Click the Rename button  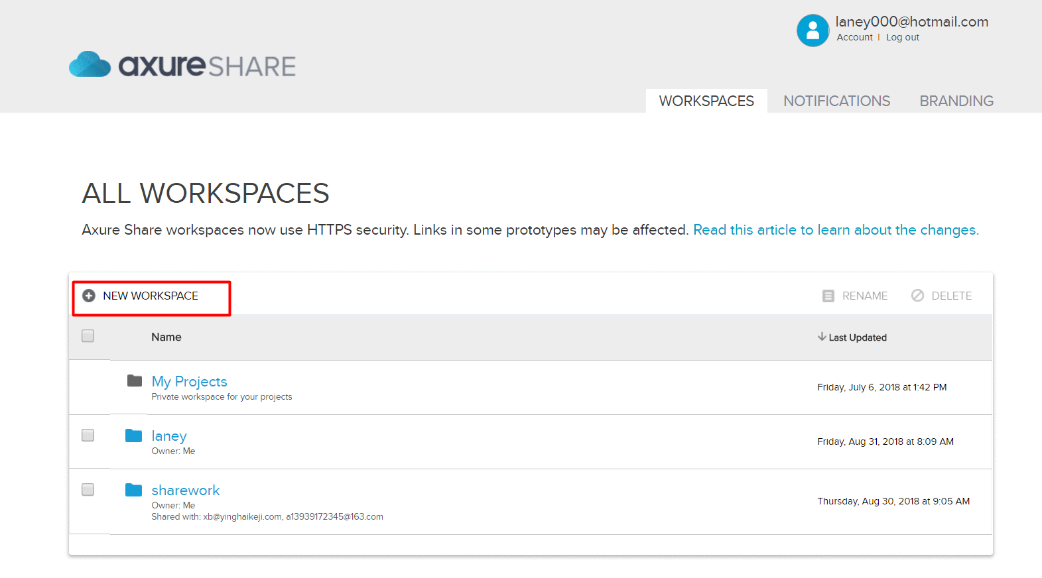tap(855, 296)
